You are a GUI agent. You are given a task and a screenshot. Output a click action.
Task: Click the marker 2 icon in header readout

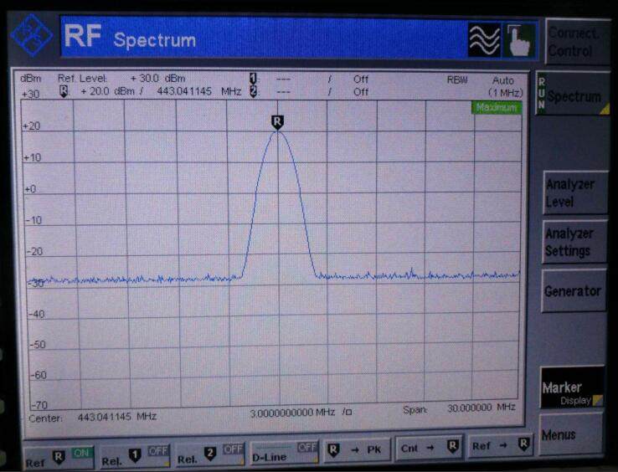254,91
